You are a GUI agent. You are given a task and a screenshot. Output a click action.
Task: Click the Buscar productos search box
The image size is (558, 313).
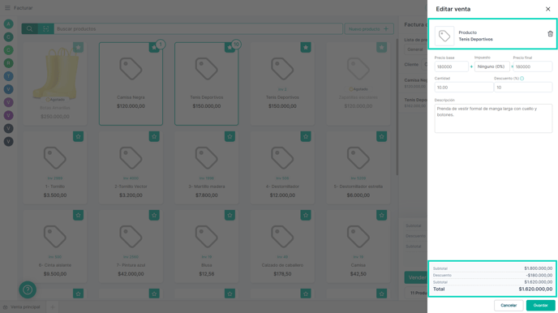[198, 29]
